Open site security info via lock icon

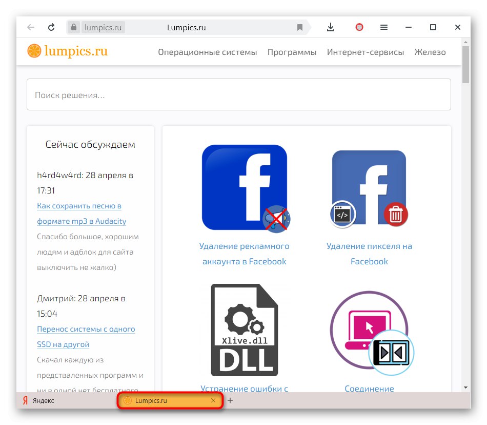[x=73, y=27]
